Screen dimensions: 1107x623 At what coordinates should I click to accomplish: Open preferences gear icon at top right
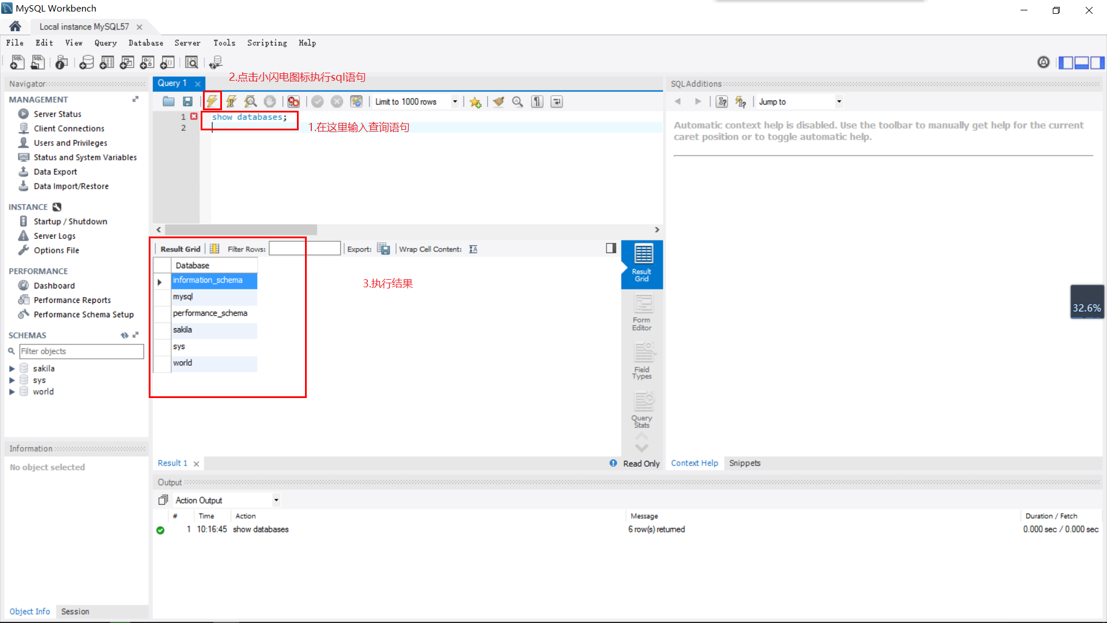point(1043,62)
